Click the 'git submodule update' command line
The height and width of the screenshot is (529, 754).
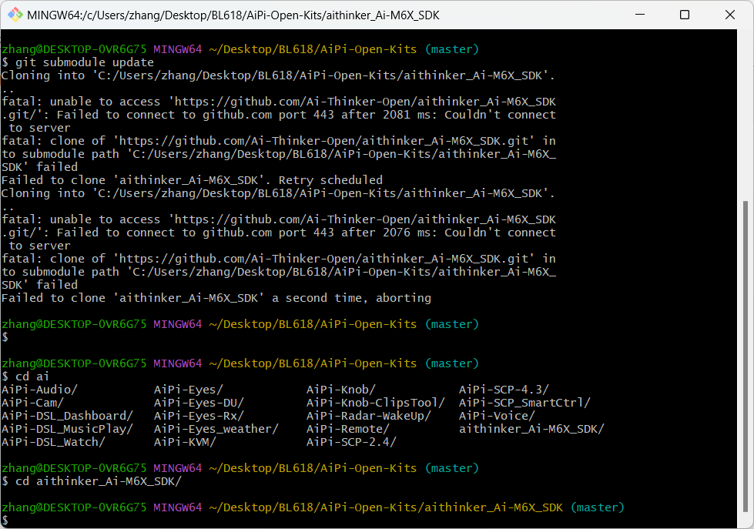click(x=78, y=62)
